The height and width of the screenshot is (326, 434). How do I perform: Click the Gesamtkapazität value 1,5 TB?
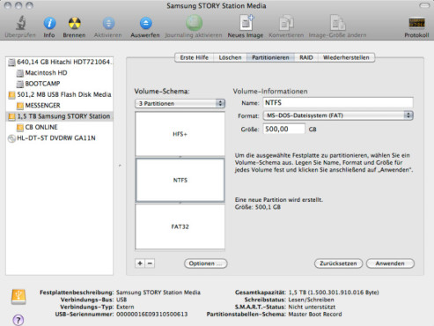click(x=334, y=293)
